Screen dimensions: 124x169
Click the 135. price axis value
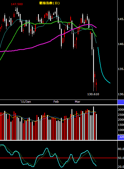click(121, 69)
